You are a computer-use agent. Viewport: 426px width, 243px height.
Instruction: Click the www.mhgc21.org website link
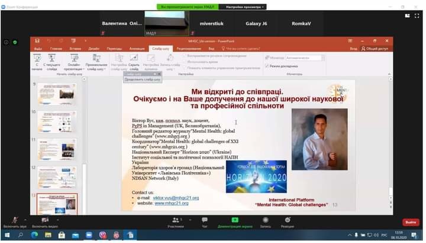point(172,203)
